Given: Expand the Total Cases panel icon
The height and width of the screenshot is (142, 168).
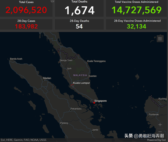Looking at the screenshot, I should click(52, 1).
